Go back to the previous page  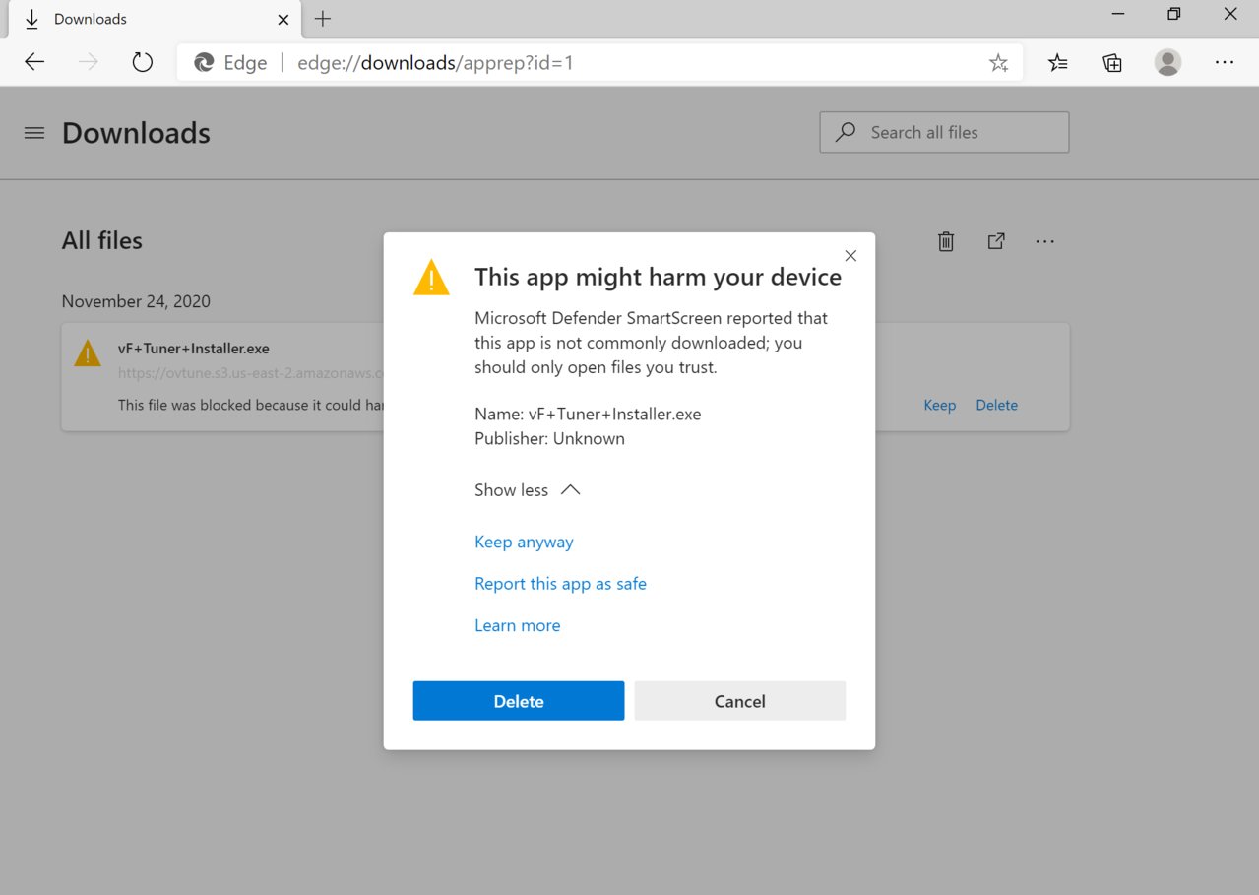coord(34,62)
